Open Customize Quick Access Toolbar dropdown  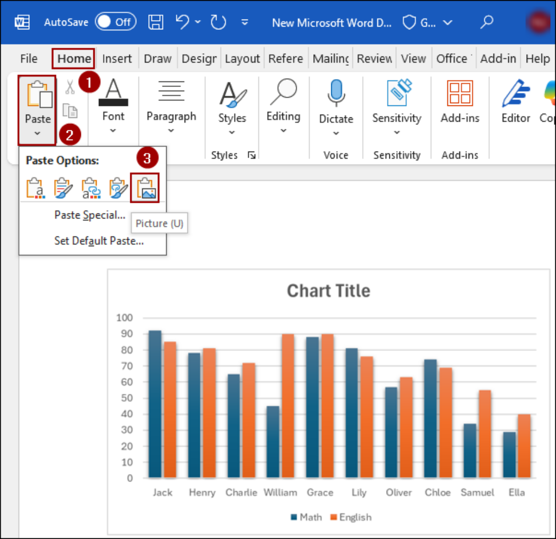tap(245, 22)
